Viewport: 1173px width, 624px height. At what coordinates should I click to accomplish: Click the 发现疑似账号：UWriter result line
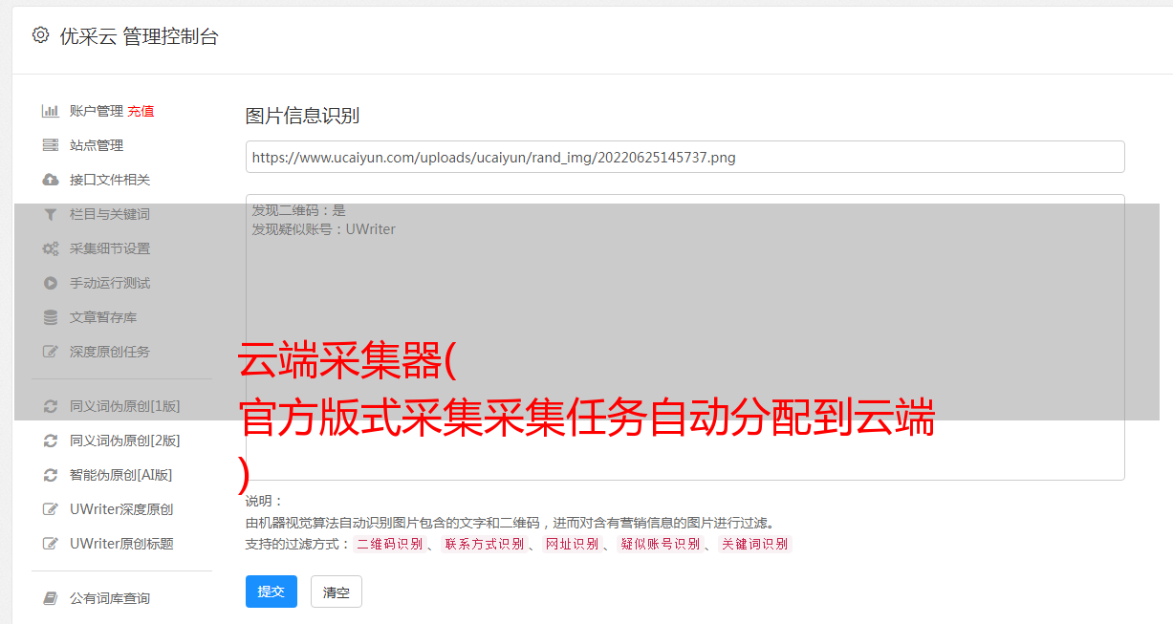pos(323,229)
